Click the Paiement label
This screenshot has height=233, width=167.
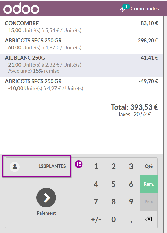[46, 213]
